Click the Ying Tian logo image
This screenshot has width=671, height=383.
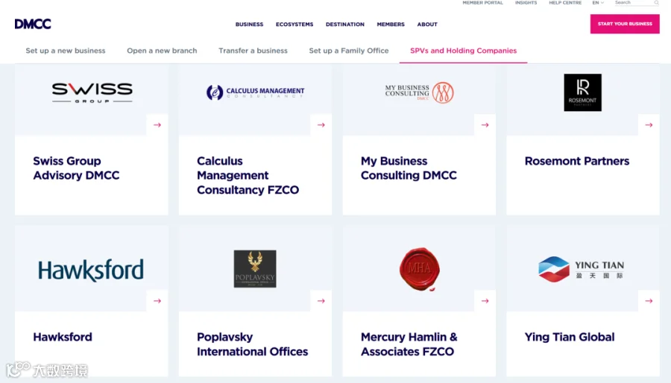coord(581,269)
